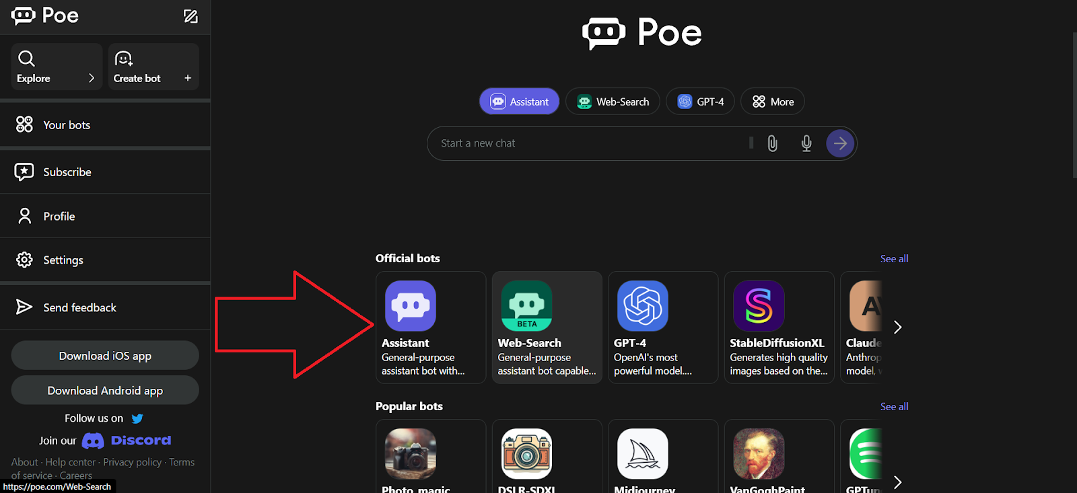Open Your bots page
The image size is (1077, 493).
(x=105, y=124)
